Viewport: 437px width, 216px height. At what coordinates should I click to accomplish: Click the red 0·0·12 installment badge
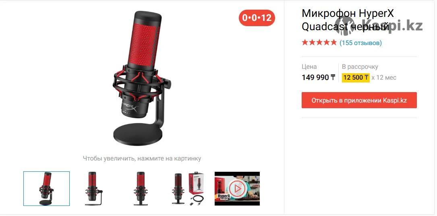click(257, 18)
